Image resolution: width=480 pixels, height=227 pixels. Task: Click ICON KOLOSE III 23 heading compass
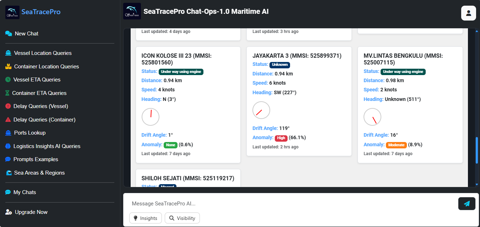151,117
